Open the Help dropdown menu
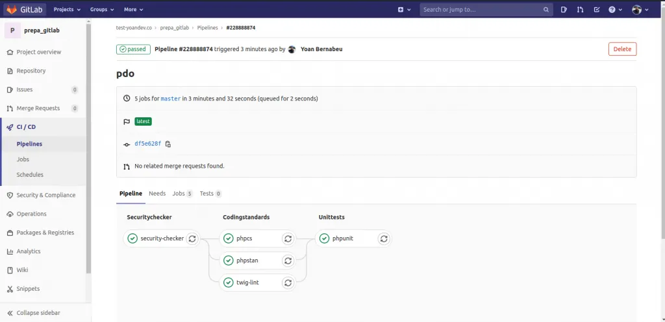 pyautogui.click(x=615, y=10)
